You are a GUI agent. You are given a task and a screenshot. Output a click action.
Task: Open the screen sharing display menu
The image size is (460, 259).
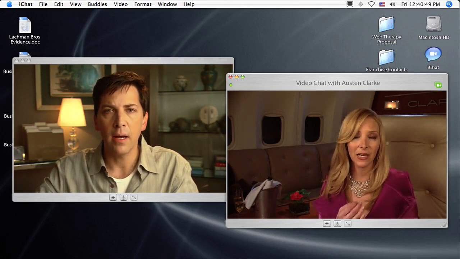(350, 4)
